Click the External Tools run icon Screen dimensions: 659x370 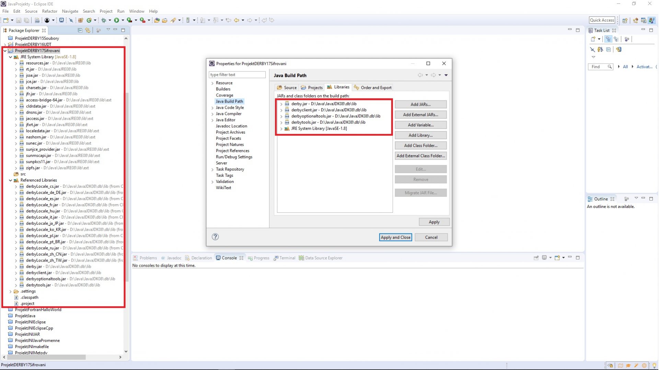coord(142,20)
